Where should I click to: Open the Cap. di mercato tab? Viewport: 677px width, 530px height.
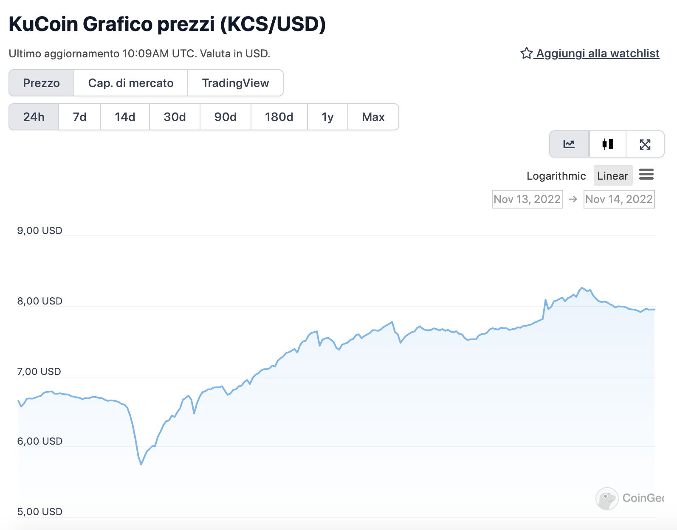pos(131,83)
